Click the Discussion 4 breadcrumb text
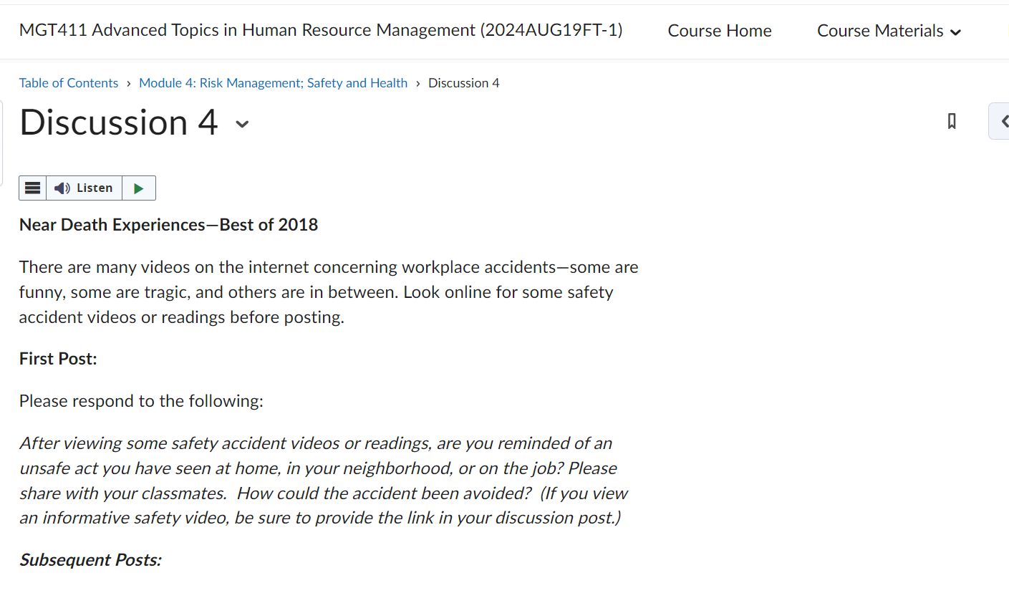 [x=464, y=83]
